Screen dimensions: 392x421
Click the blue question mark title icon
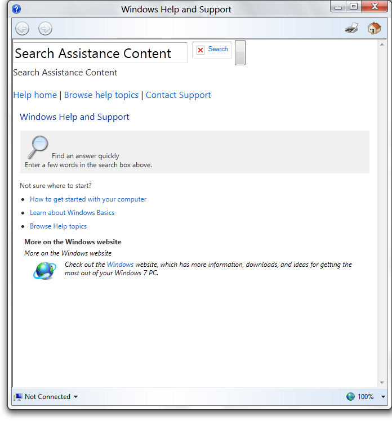pos(16,9)
